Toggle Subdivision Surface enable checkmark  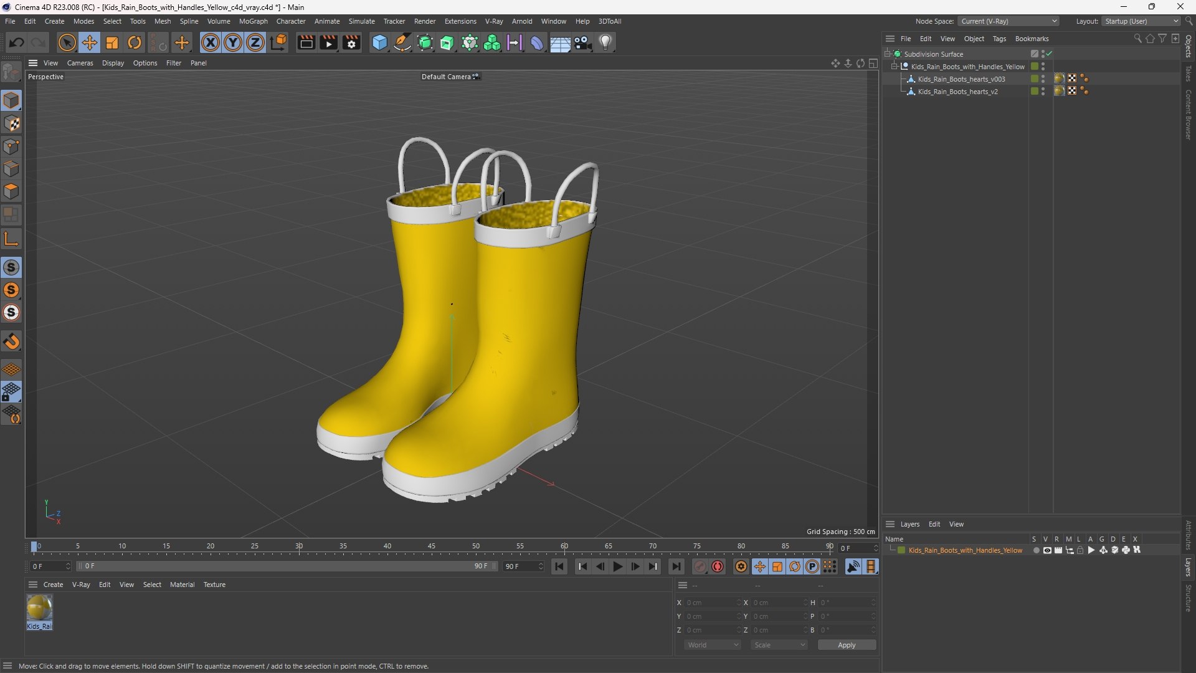[1050, 54]
